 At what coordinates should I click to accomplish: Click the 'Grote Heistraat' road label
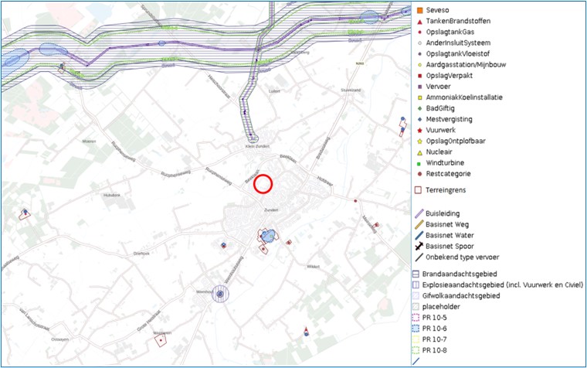point(148,321)
